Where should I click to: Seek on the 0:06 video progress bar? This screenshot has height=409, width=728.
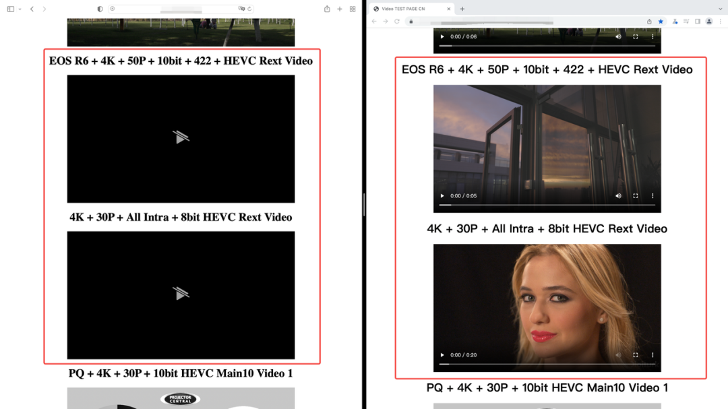click(547, 46)
